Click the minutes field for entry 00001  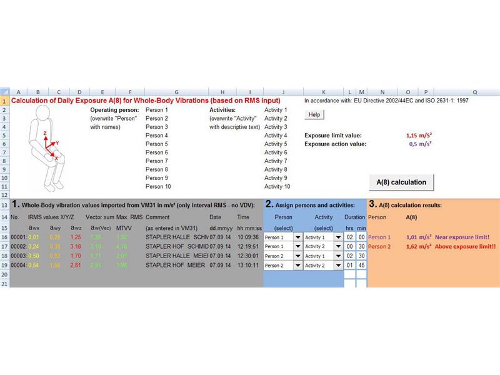361,237
